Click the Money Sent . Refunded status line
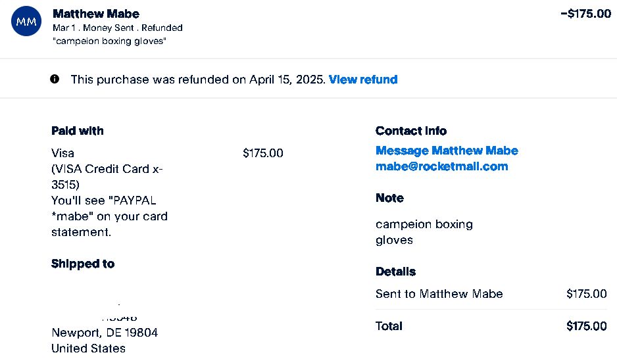617x359 pixels. [118, 28]
